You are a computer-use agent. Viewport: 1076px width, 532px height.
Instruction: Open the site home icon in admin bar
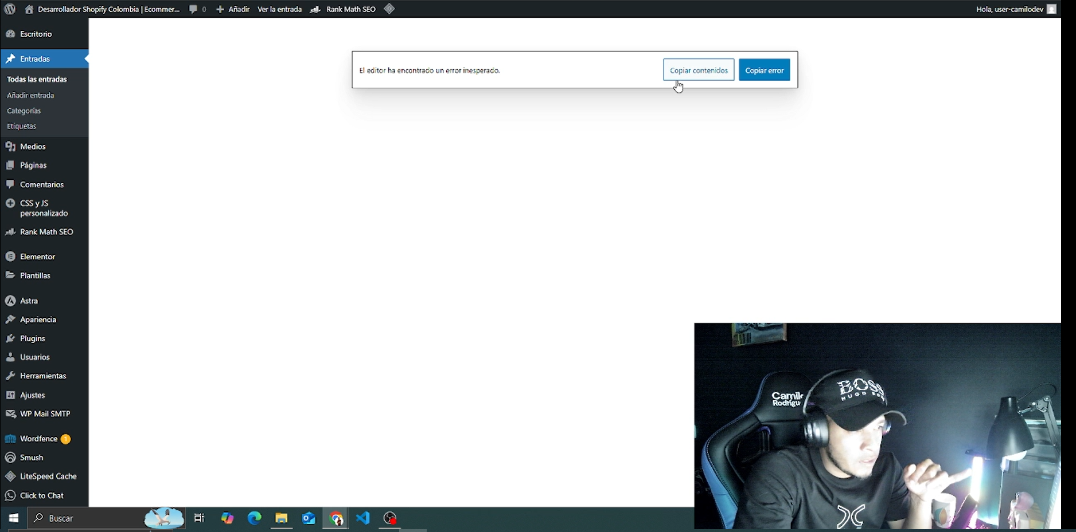(x=29, y=9)
